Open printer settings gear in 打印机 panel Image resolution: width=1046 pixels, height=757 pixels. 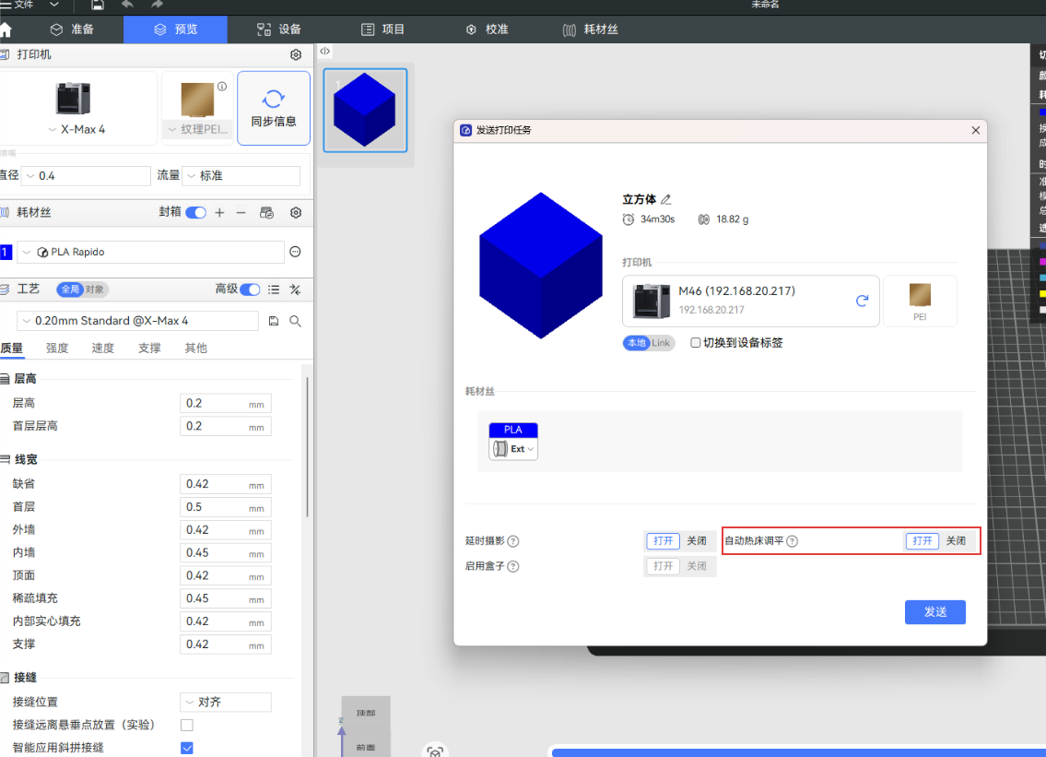click(296, 55)
